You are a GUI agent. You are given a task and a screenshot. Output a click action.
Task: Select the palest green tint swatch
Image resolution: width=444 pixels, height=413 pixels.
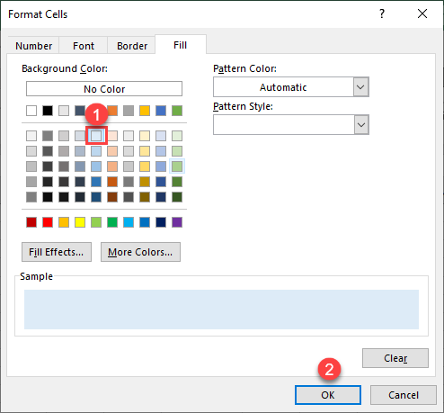(x=177, y=136)
